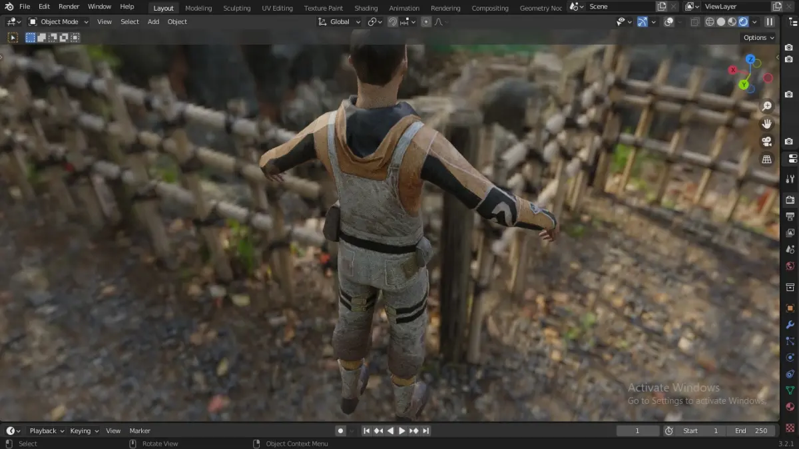Create a new scene with the Scene copy icon
The width and height of the screenshot is (799, 449).
click(x=661, y=7)
